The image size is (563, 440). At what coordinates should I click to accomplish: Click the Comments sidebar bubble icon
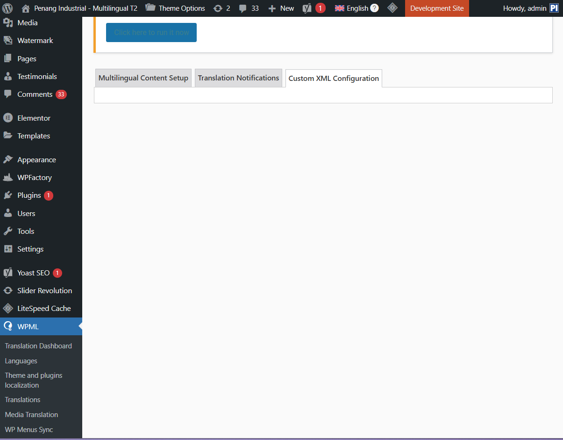pos(8,94)
